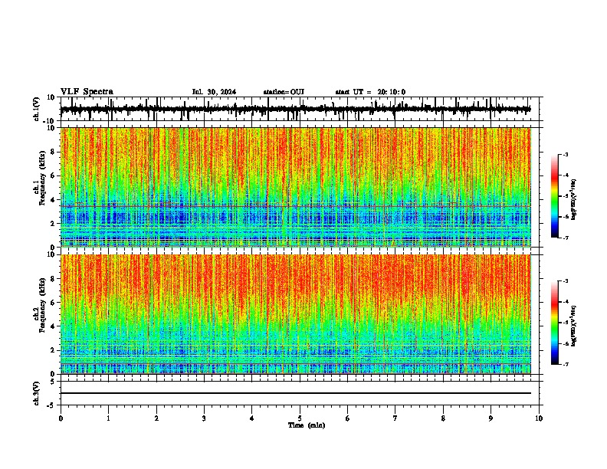Click the "4" kHz tick of ch.2 spectrogram
Viewport: 607px width, 469px height.
tap(53, 326)
